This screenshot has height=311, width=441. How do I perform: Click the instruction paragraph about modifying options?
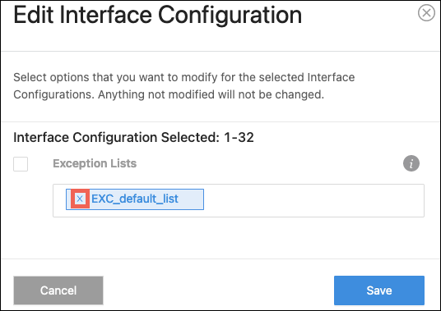(184, 86)
